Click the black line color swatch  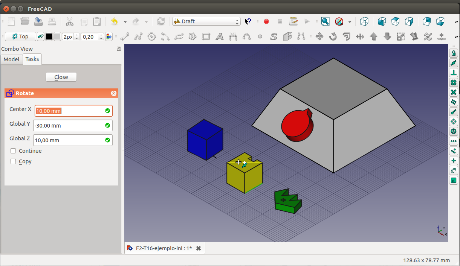coord(49,36)
